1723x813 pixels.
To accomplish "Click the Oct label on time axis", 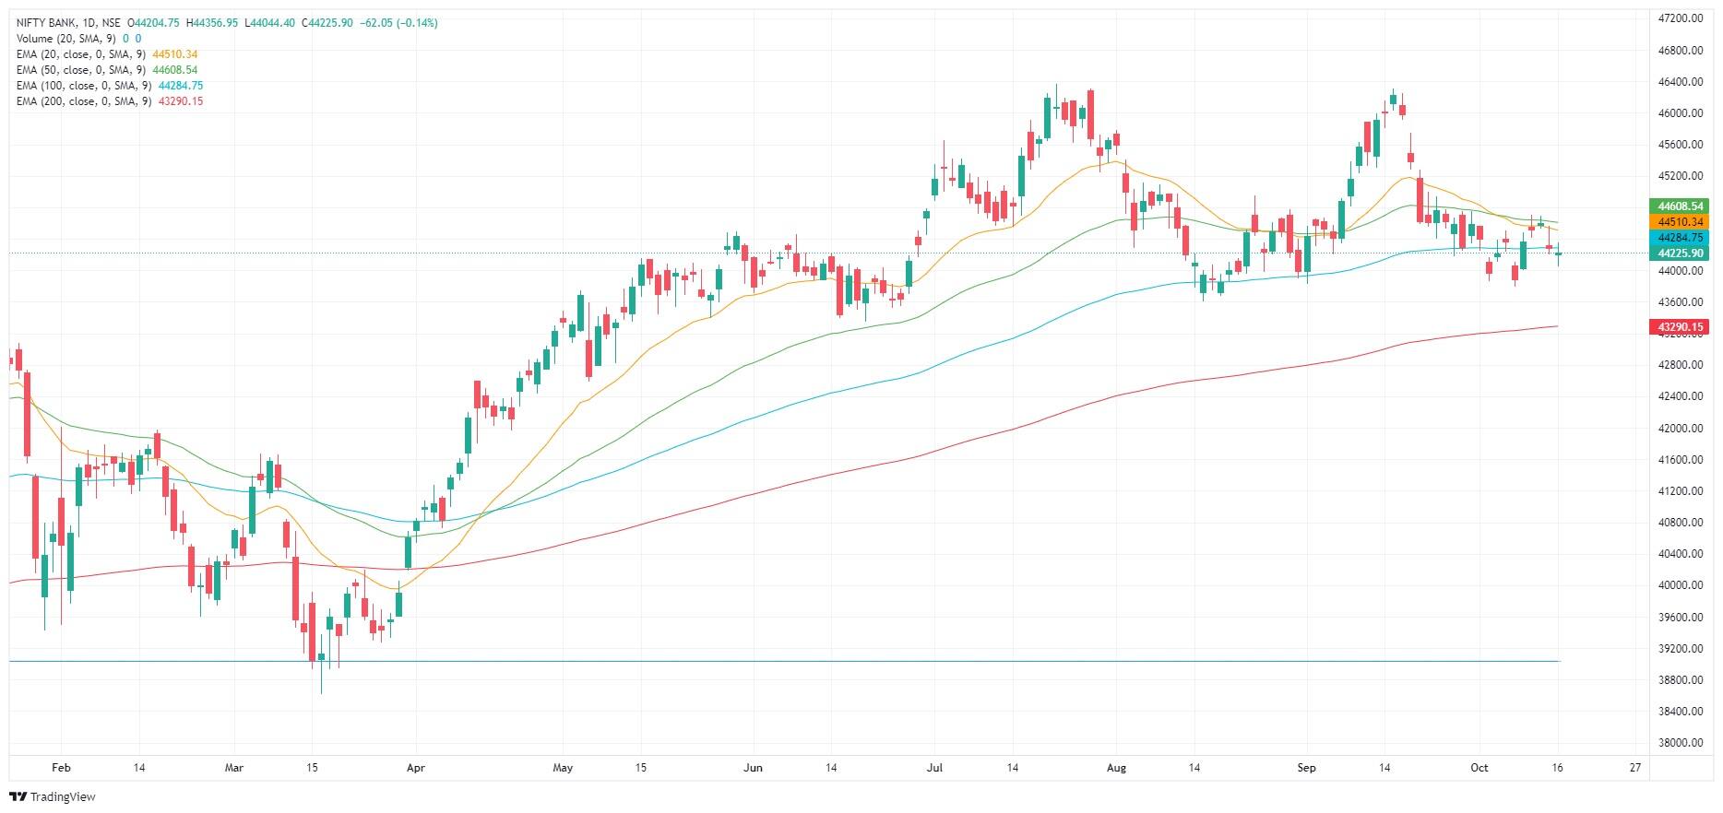I will (1479, 768).
